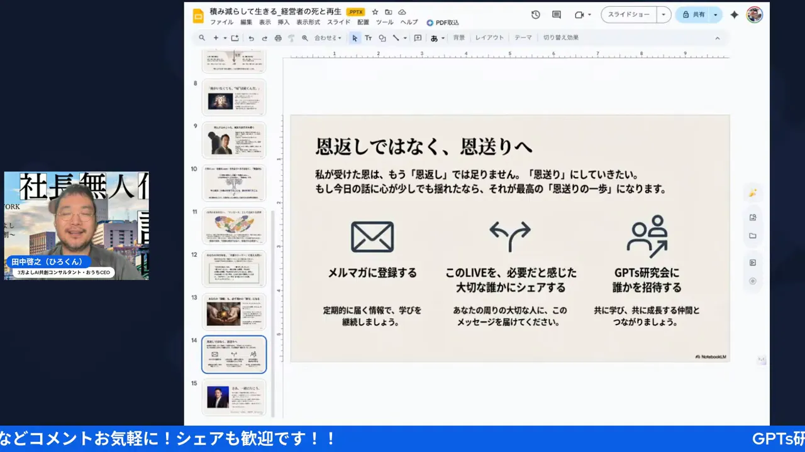Image resolution: width=805 pixels, height=452 pixels.
Task: Open the comments panel icon
Action: pos(557,14)
